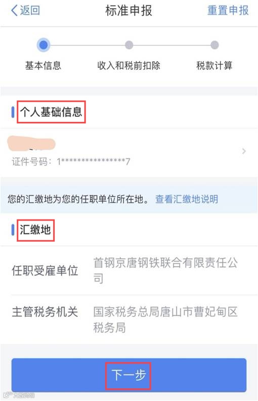Click the watermark logo at bottom left
The image size is (258, 401).
19,395
